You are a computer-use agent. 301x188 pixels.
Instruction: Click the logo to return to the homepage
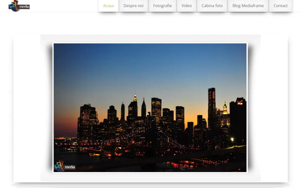coord(19,5)
